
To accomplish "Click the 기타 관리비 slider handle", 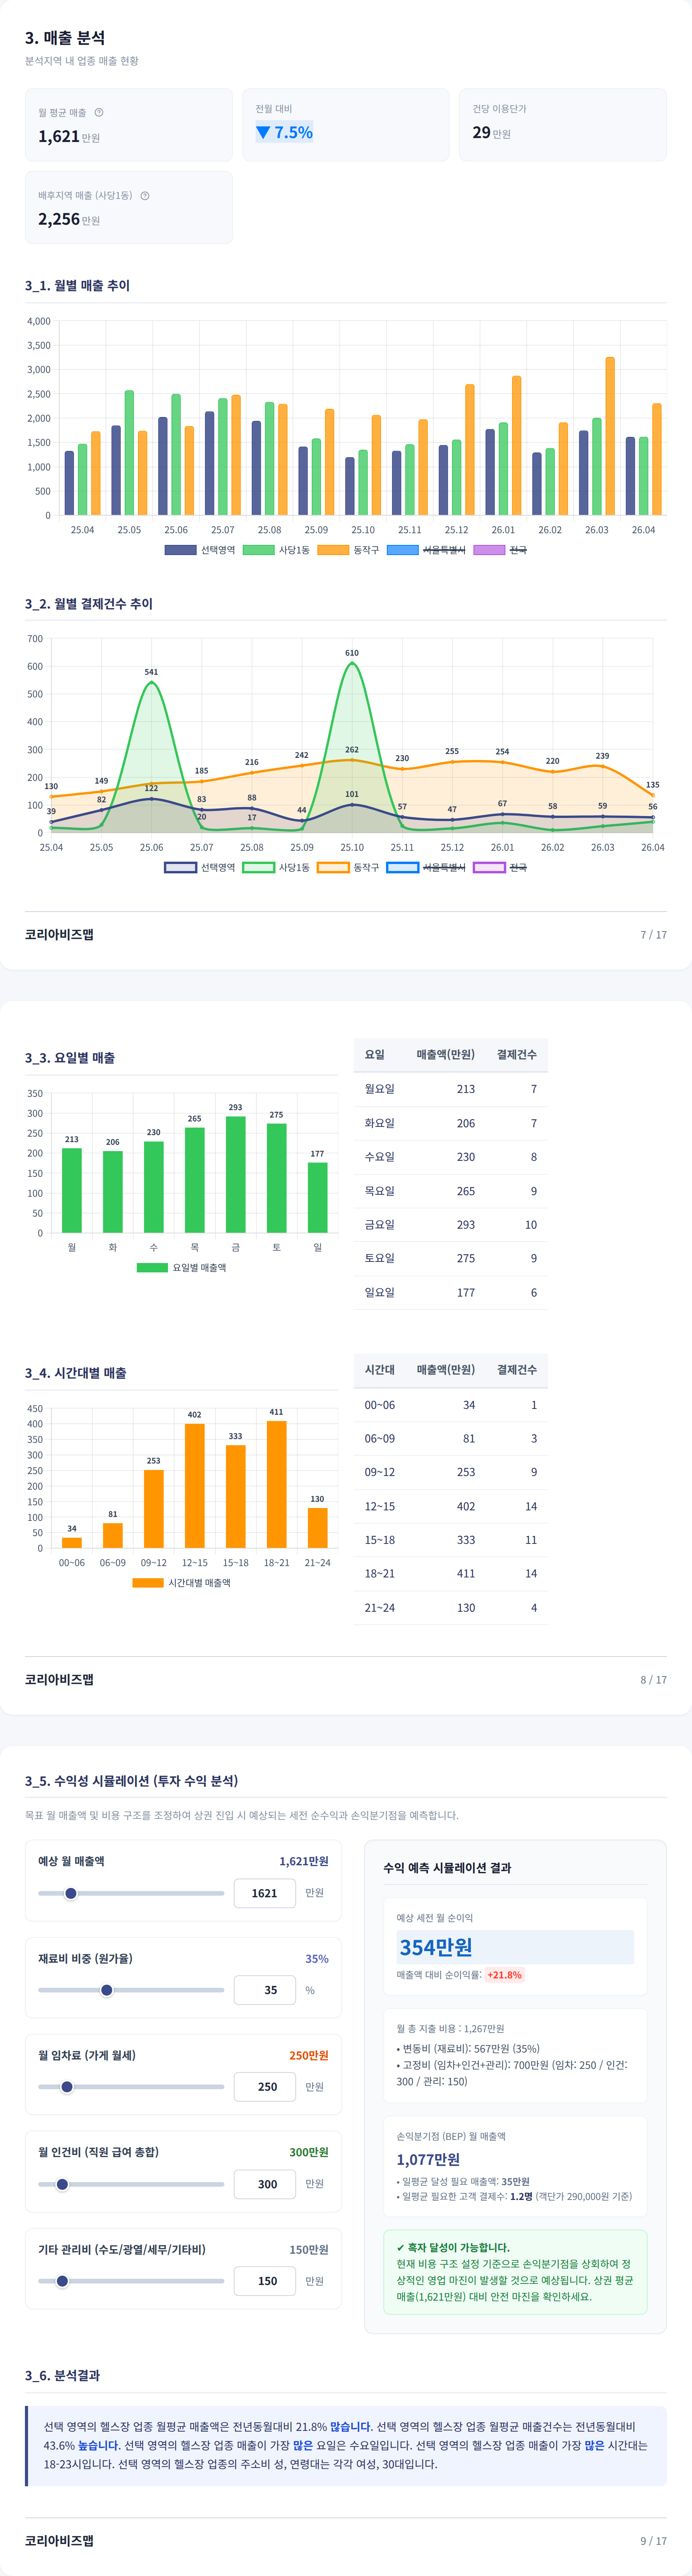I will 62,2281.
